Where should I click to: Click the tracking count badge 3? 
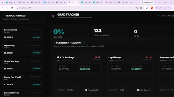pyautogui.click(x=84, y=43)
